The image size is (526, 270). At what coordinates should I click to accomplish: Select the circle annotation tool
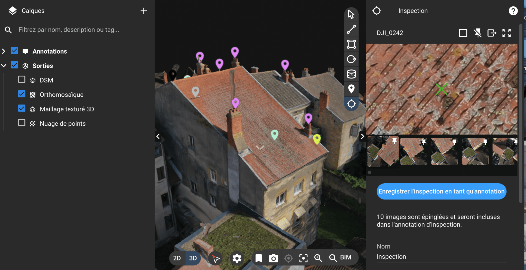click(x=351, y=59)
